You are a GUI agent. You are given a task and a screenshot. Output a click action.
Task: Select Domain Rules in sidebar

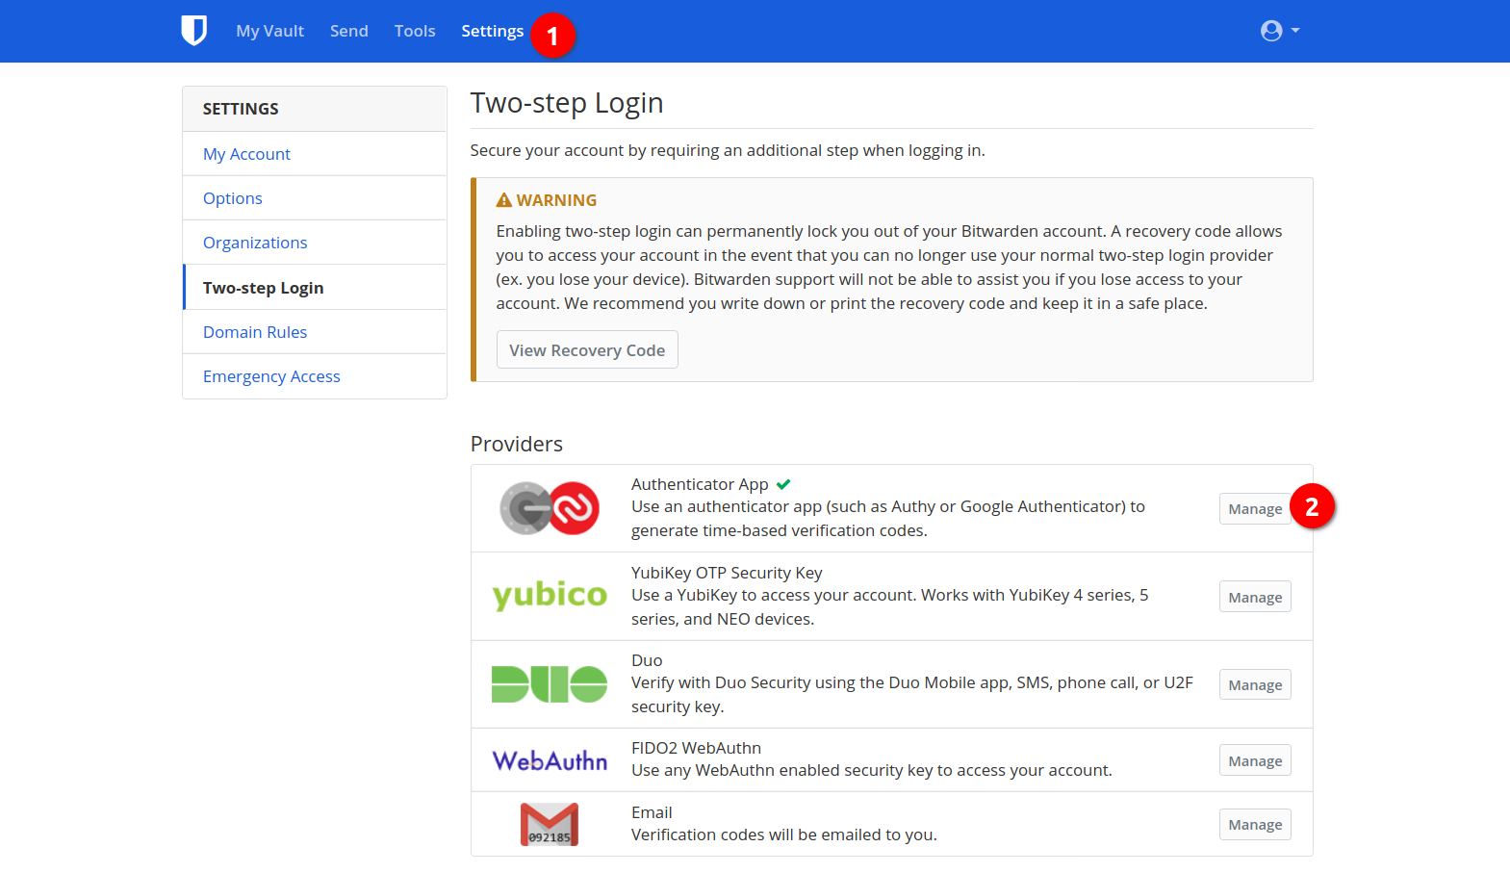pos(255,332)
